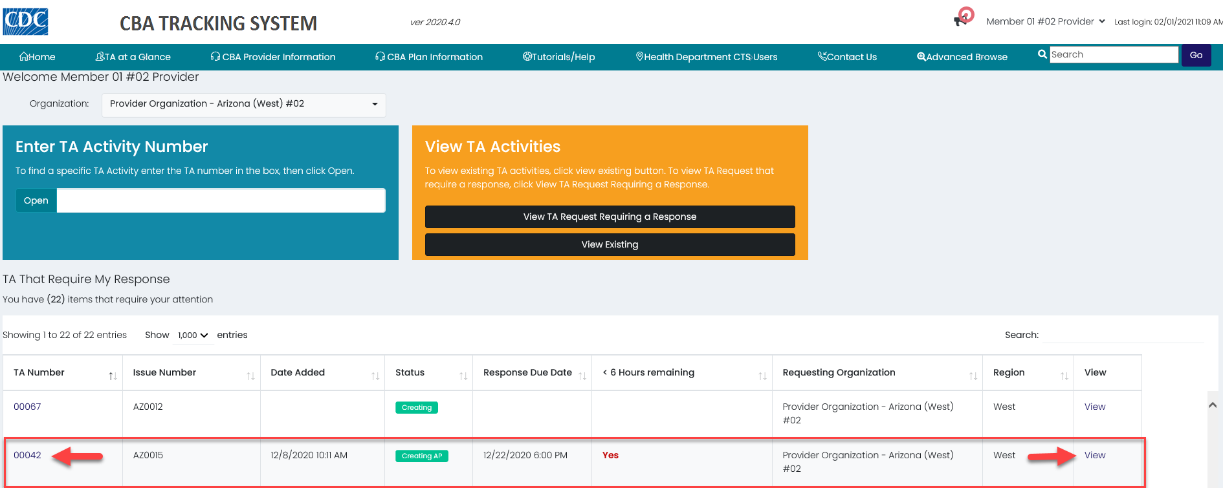Sort table by TA Number arrows
The height and width of the screenshot is (488, 1223).
tap(113, 376)
